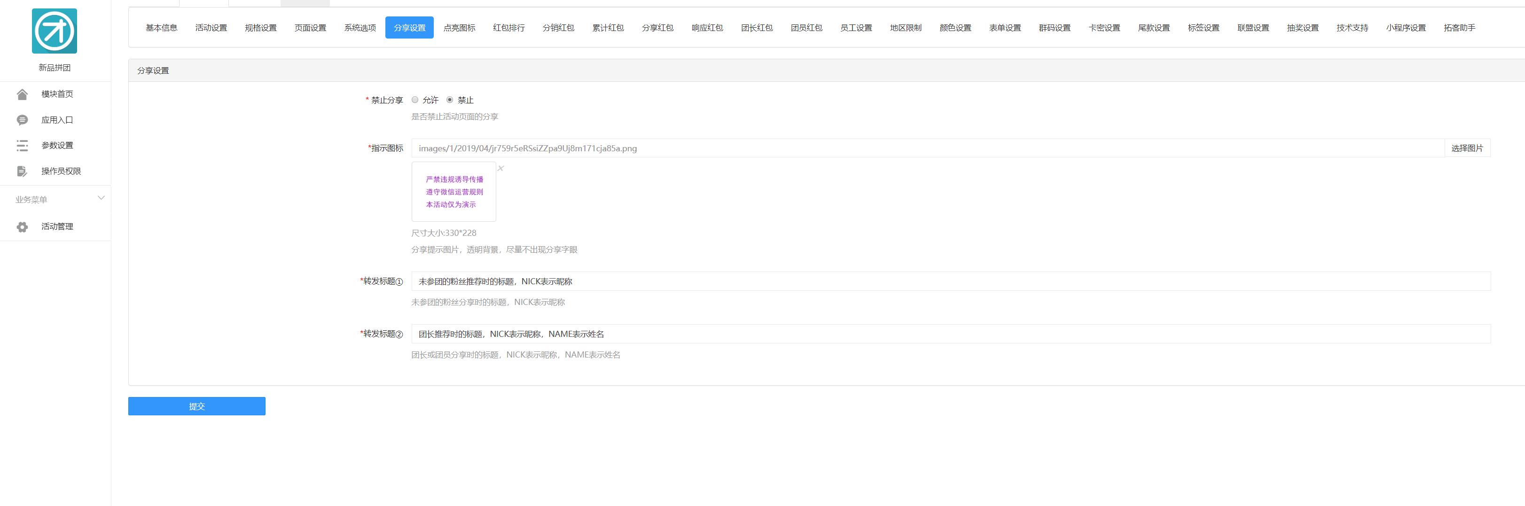
Task: Click the document edit icon beside 操作员权限
Action: pos(23,171)
